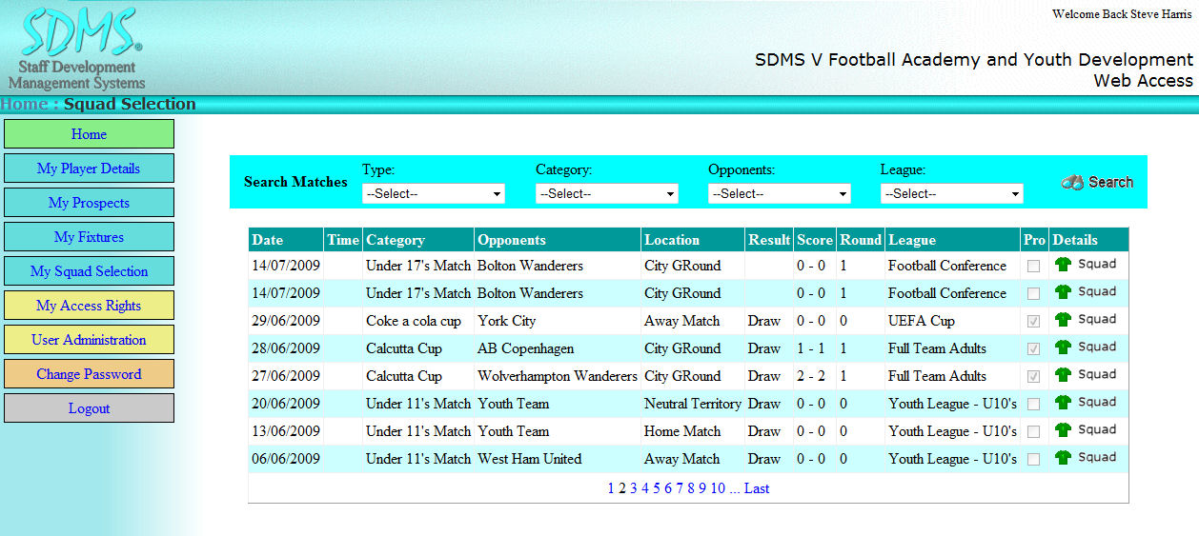Toggle Pro checkbox for York City row
The width and height of the screenshot is (1199, 536).
click(1034, 322)
